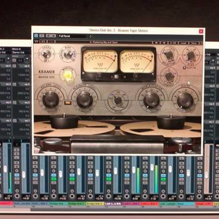Click the VU calibration screw between meters

116,77
